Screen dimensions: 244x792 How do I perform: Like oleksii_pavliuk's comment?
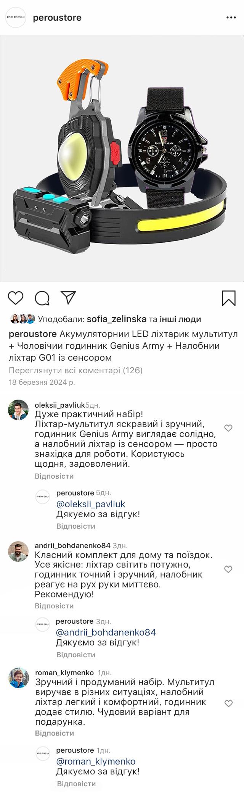(x=228, y=428)
